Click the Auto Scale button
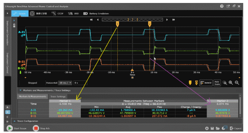Screen dimensions: 248x133 pos(217,83)
